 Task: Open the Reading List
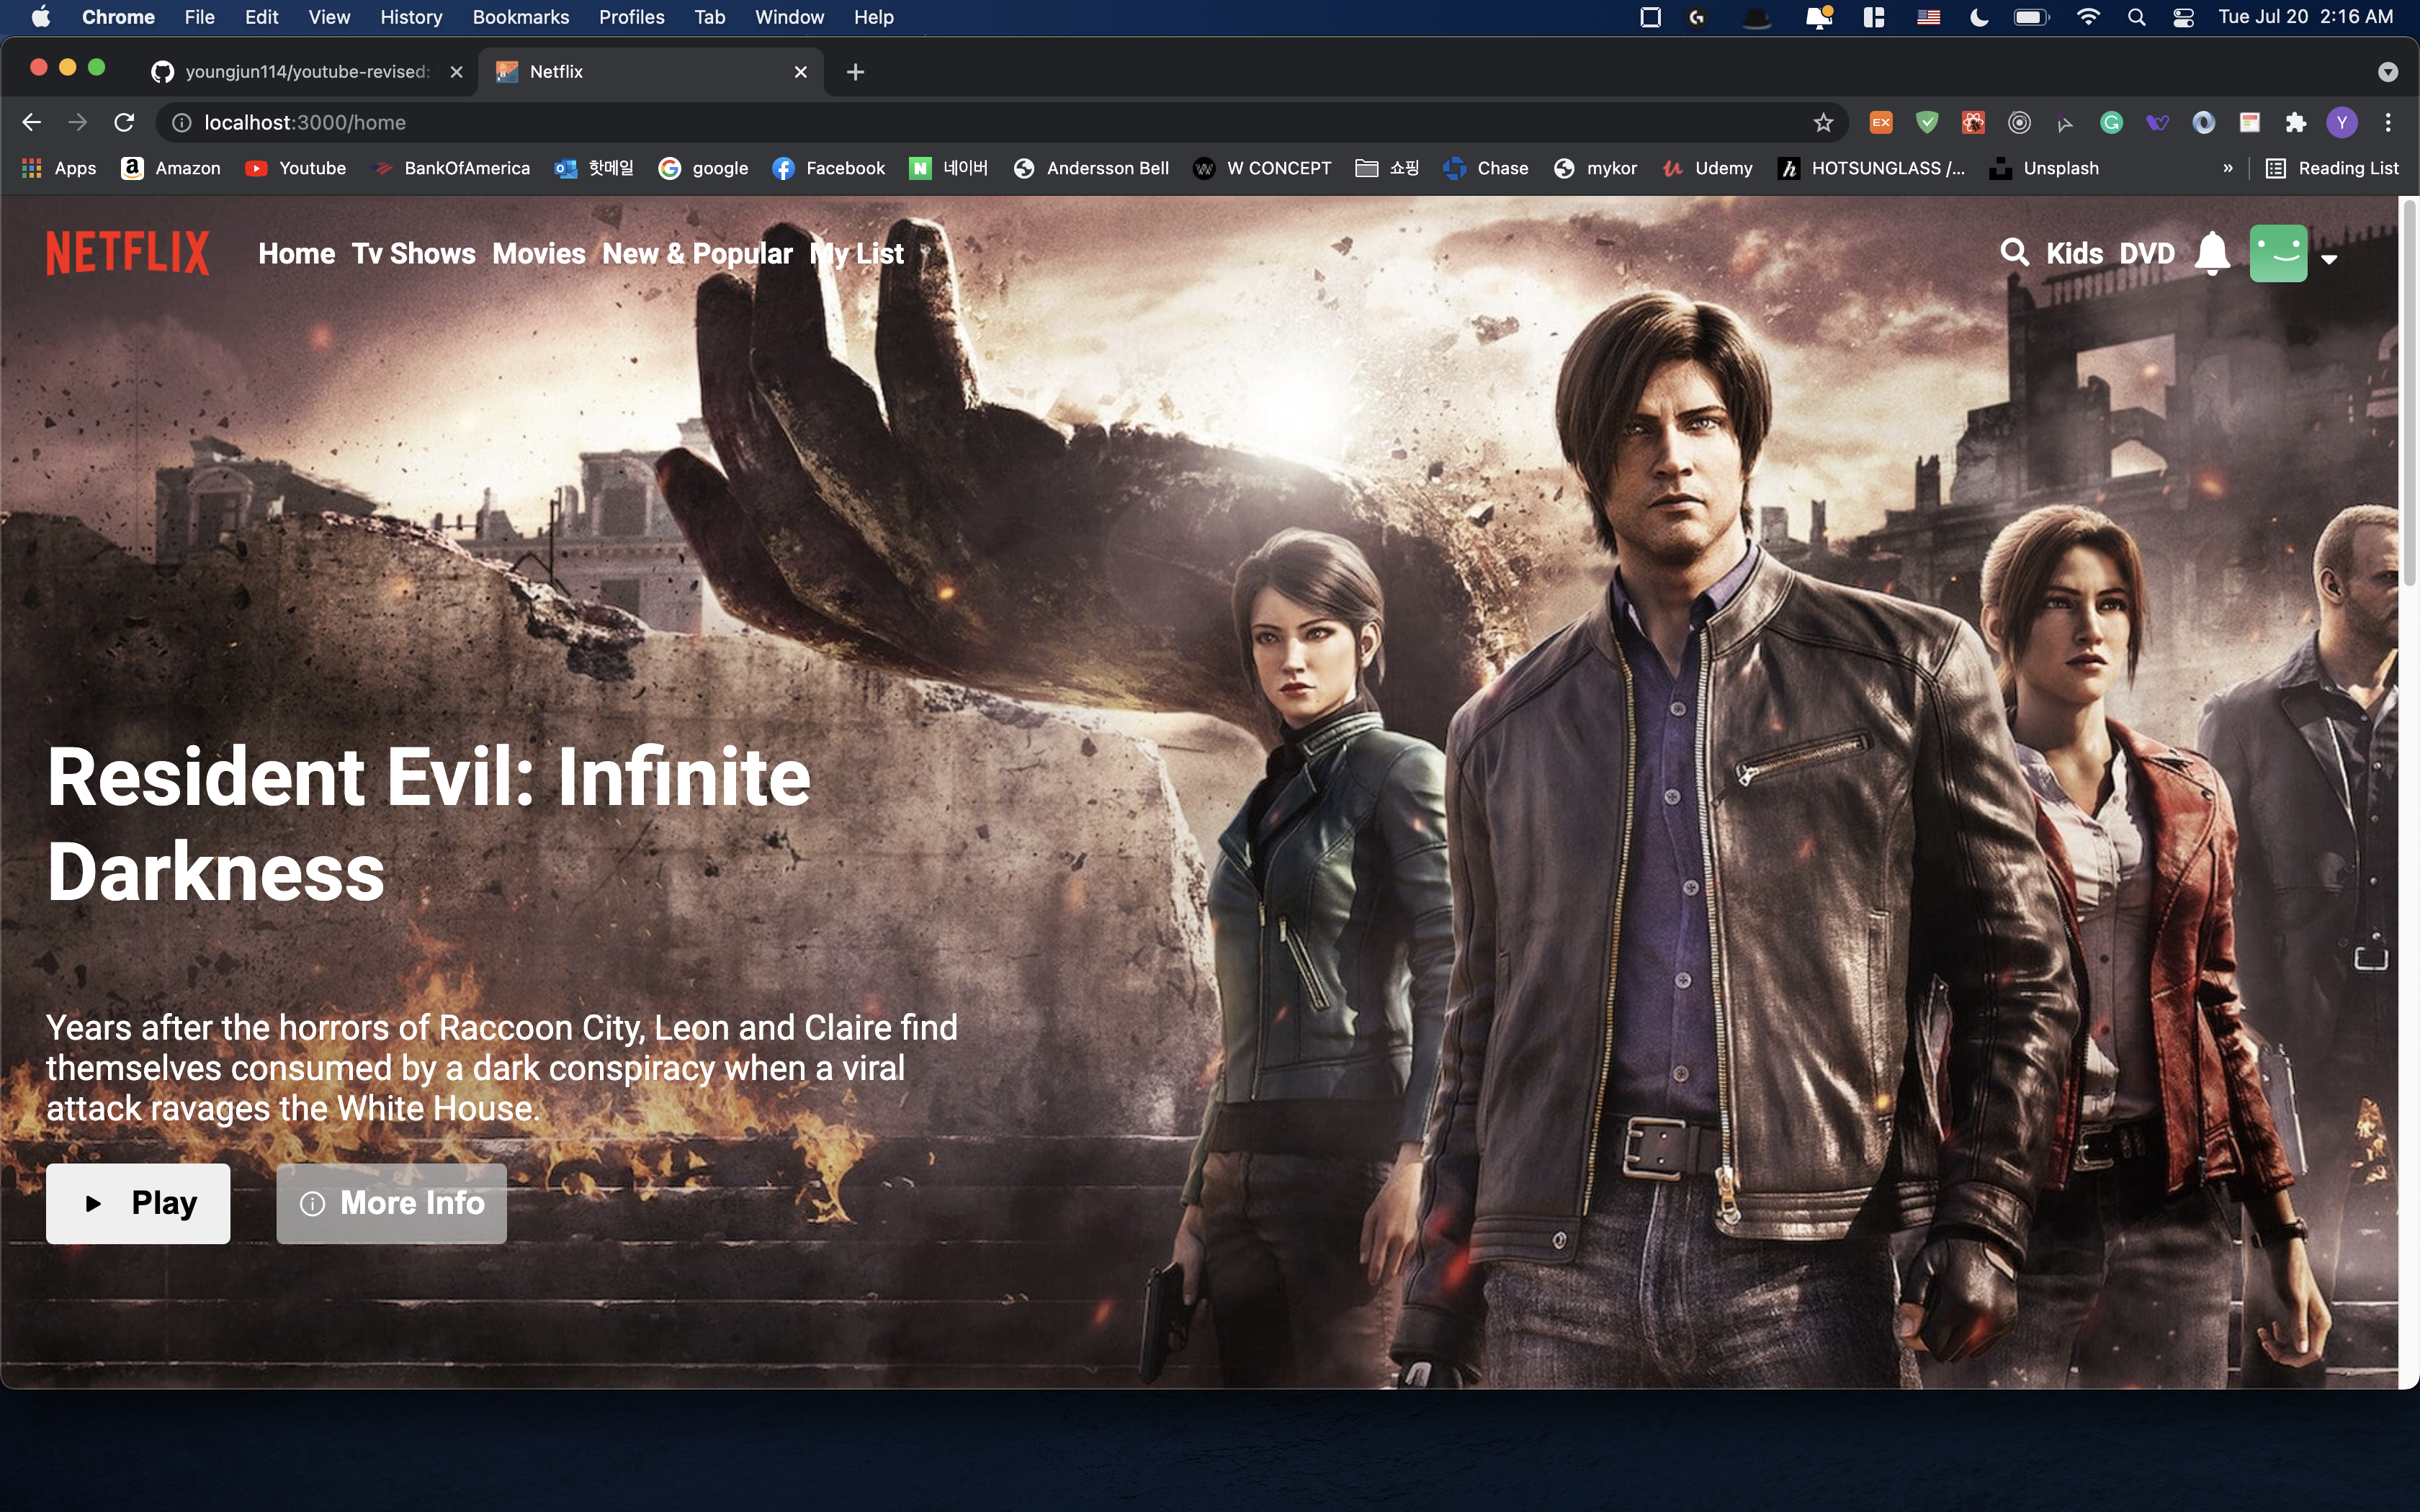coord(2332,168)
